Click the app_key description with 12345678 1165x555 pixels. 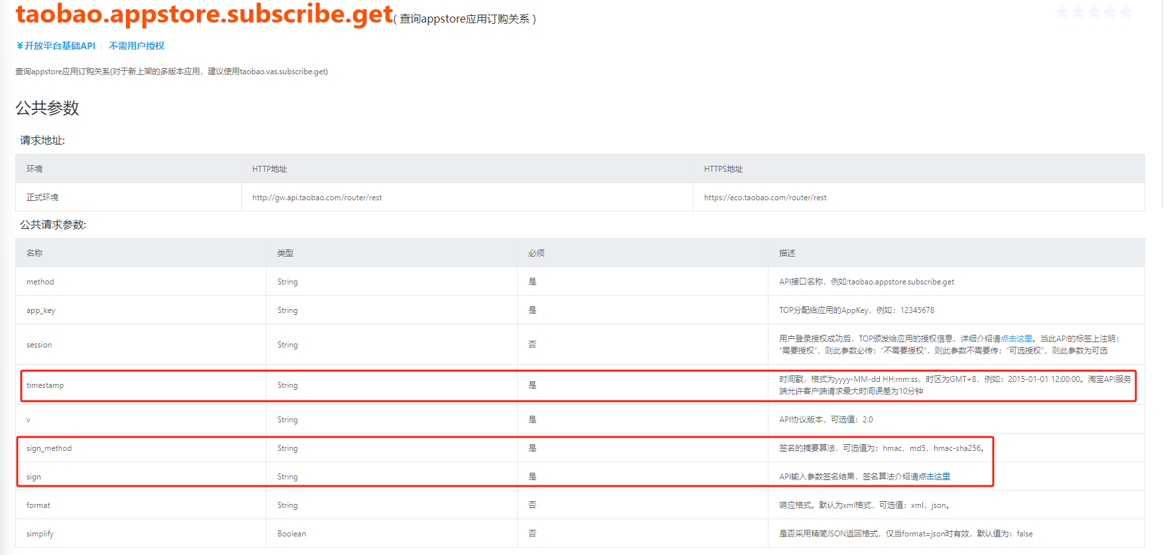coord(857,310)
